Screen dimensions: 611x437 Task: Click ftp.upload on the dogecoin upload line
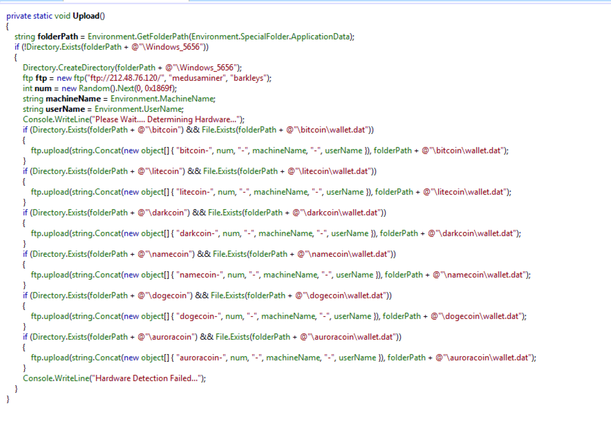pyautogui.click(x=50, y=316)
